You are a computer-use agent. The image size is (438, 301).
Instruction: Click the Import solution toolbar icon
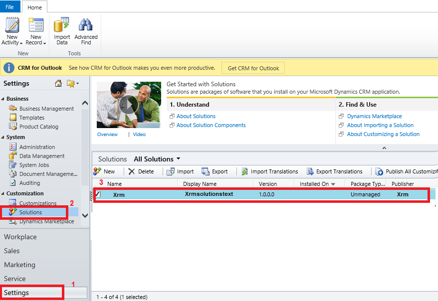tap(171, 171)
